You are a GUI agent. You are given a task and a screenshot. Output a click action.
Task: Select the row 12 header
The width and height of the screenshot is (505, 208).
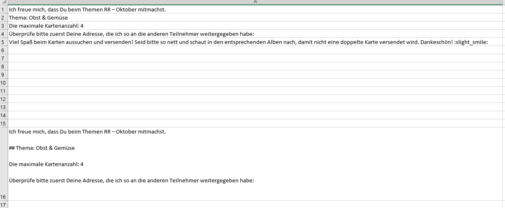point(4,99)
